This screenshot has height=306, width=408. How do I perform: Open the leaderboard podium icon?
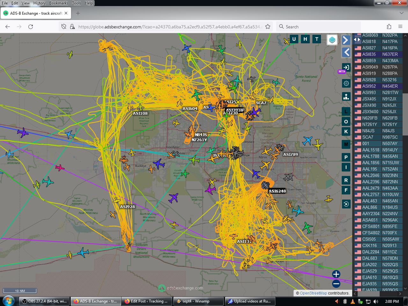346,96
